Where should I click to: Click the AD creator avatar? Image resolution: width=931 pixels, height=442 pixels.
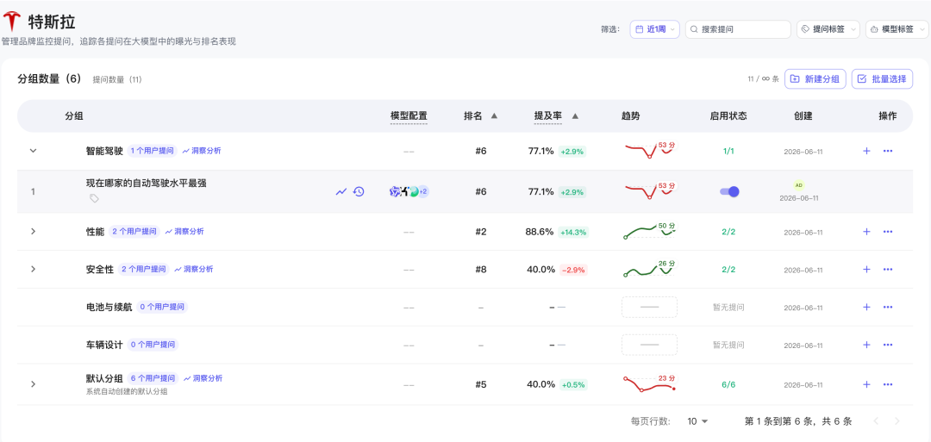click(x=799, y=184)
